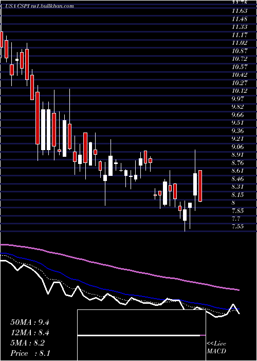Viewport: 257px width, 361px height.
Task: Click the 10.12 price axis label
Action: tap(240, 91)
